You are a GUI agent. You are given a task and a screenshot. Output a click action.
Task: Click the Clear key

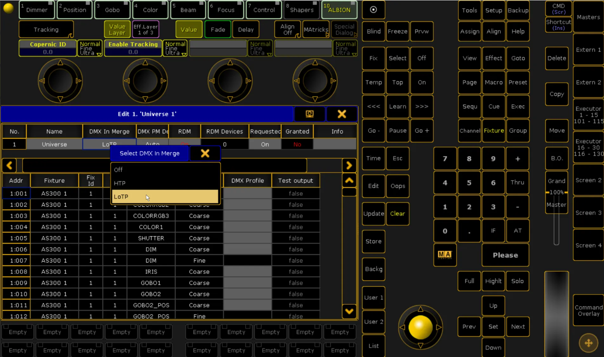pyautogui.click(x=397, y=214)
